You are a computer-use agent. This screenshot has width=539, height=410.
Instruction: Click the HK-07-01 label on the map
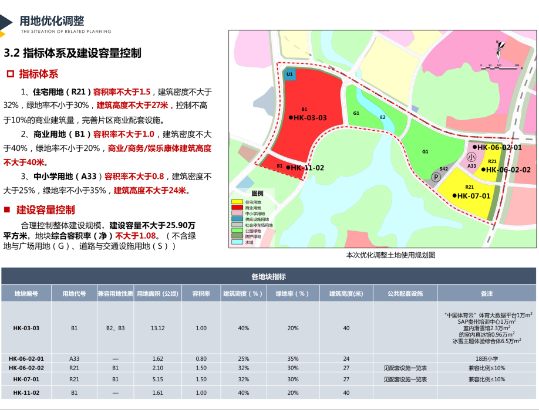point(474,196)
